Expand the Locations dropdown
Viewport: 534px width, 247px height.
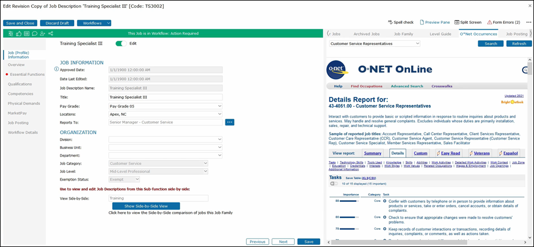165,114
